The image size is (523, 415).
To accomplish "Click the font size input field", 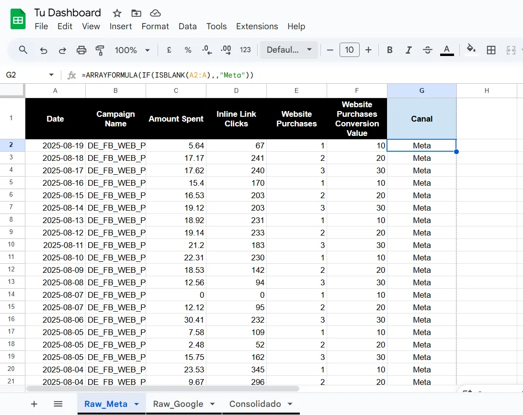I will 350,50.
